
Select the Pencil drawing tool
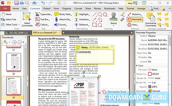click(x=123, y=14)
